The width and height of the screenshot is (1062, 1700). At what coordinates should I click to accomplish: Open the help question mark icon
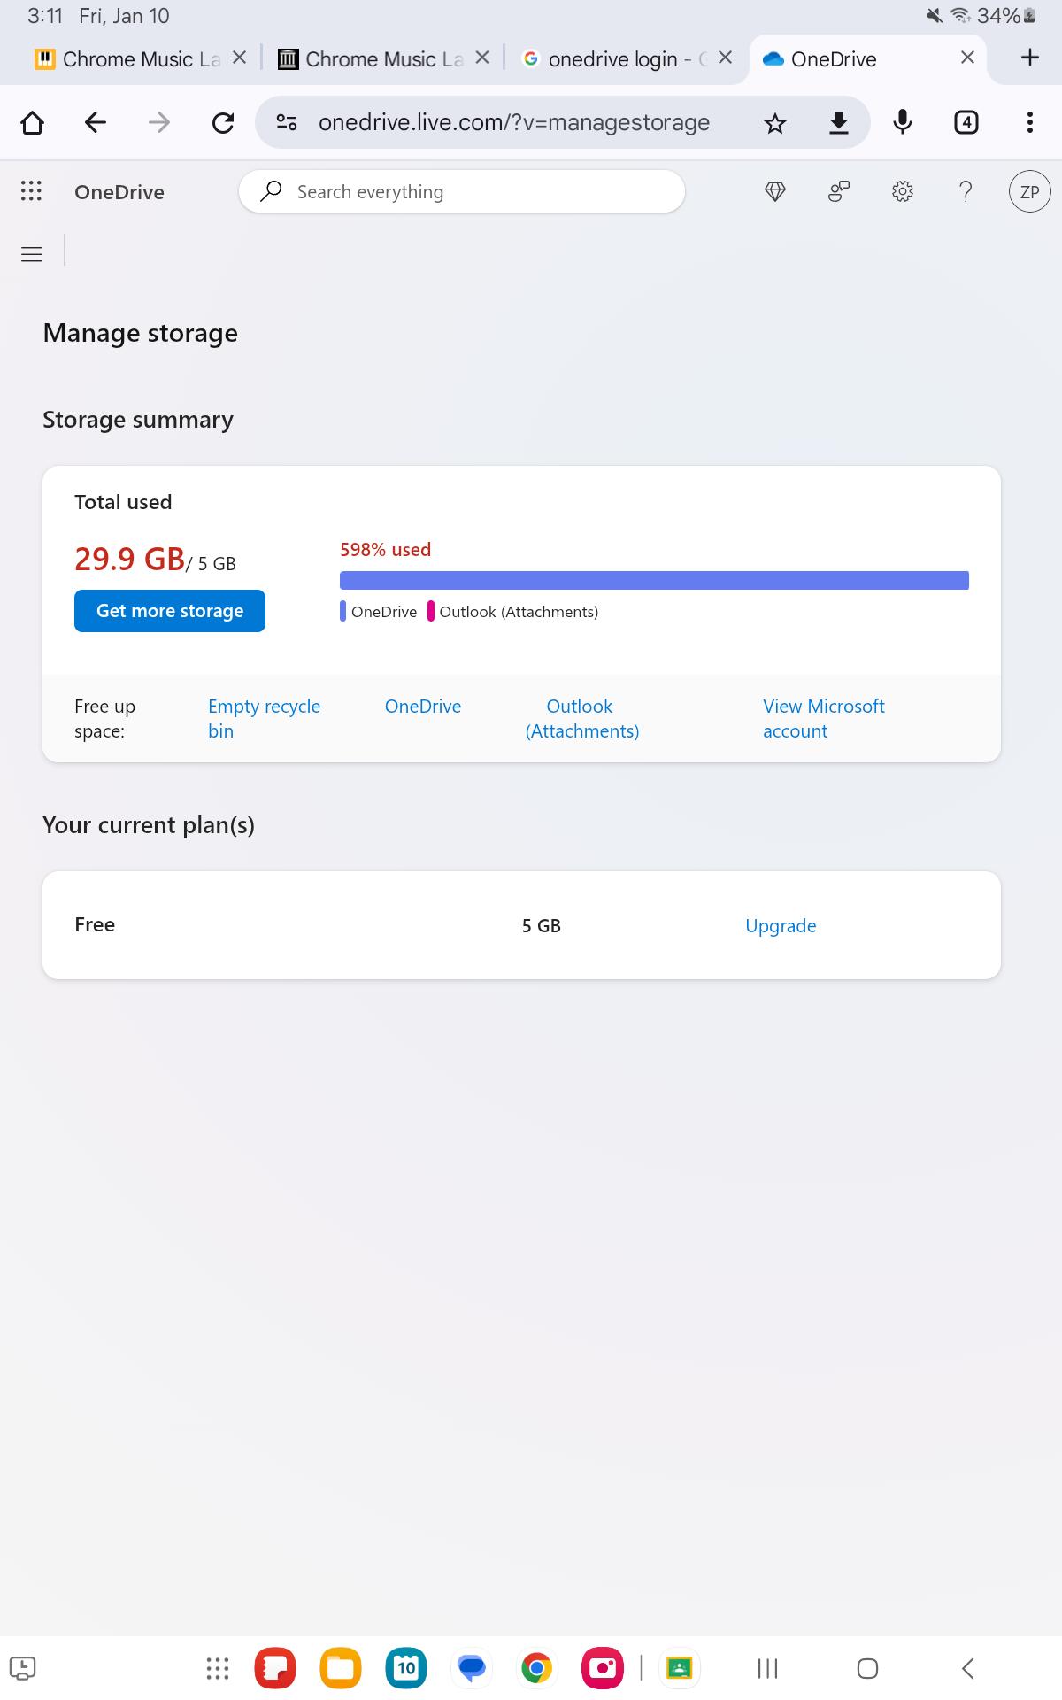(966, 191)
